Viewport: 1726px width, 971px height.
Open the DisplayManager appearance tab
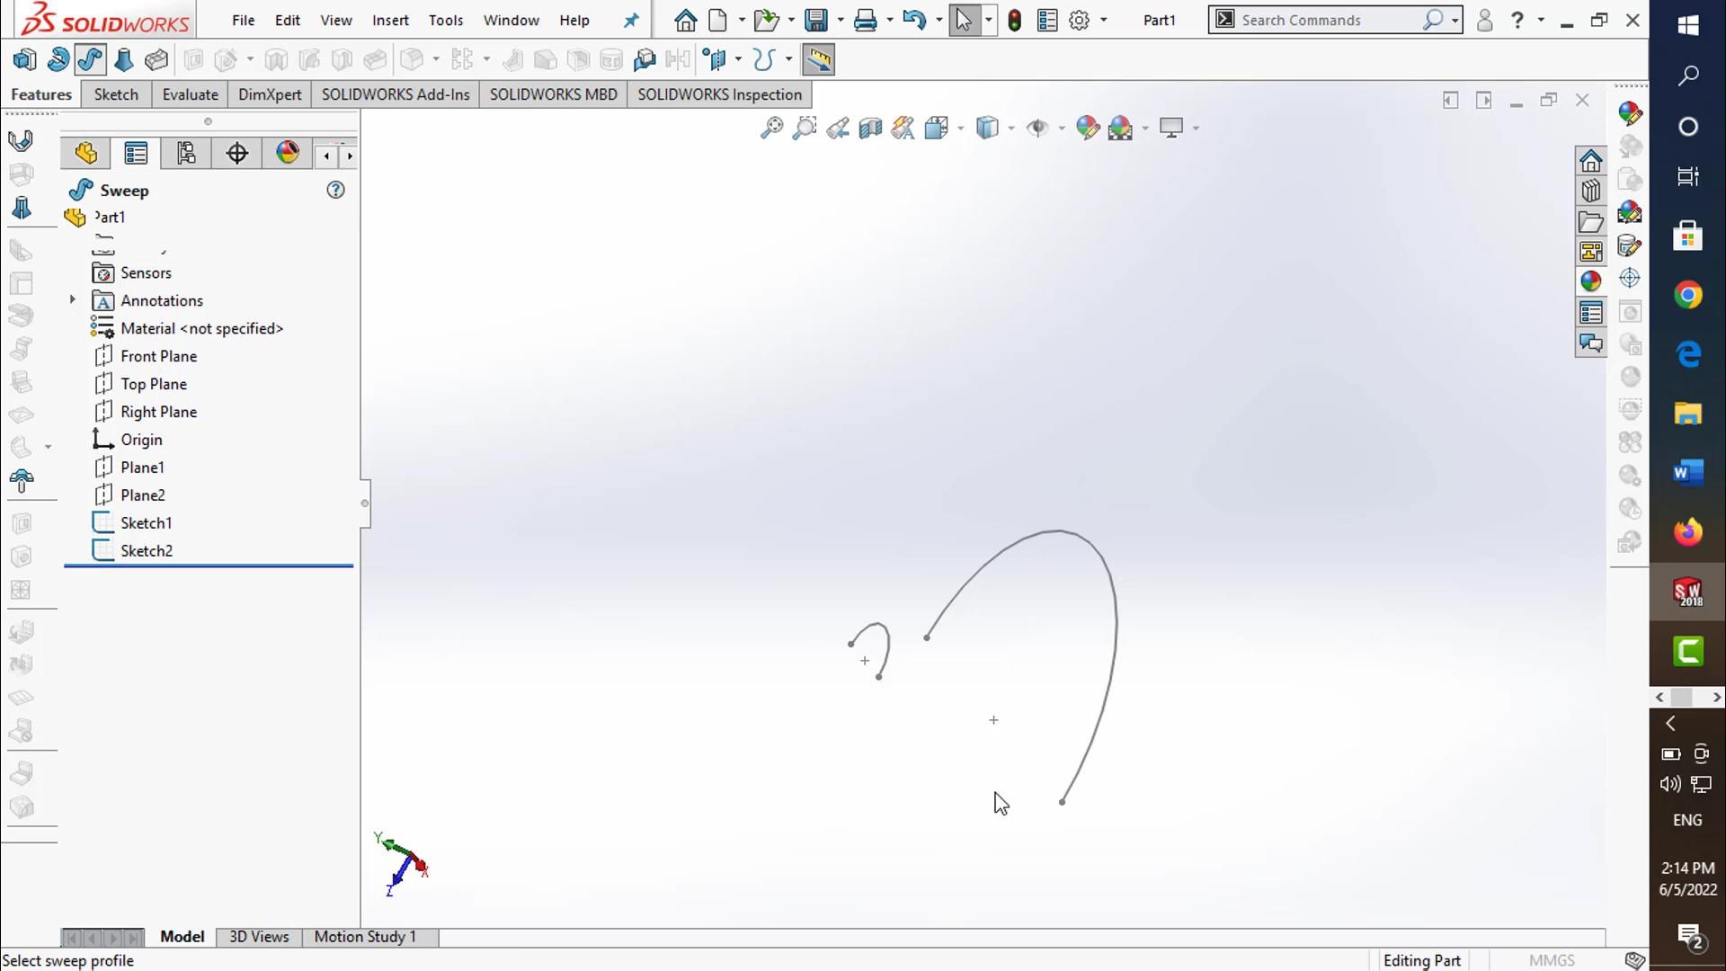point(288,154)
